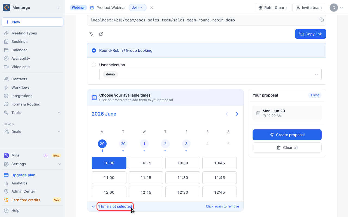Collapse the sidebar with the chevron
The height and width of the screenshot is (217, 348).
[58, 8]
